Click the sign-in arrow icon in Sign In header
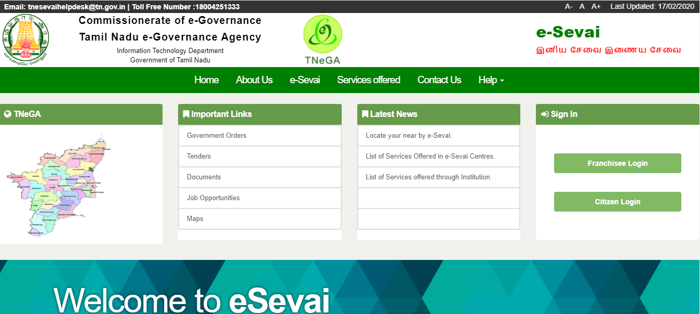Viewport: 700px width, 314px height. (545, 114)
